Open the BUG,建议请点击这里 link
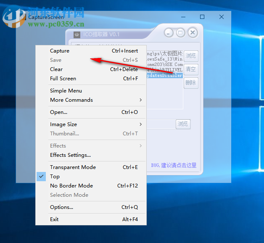 coord(174,165)
